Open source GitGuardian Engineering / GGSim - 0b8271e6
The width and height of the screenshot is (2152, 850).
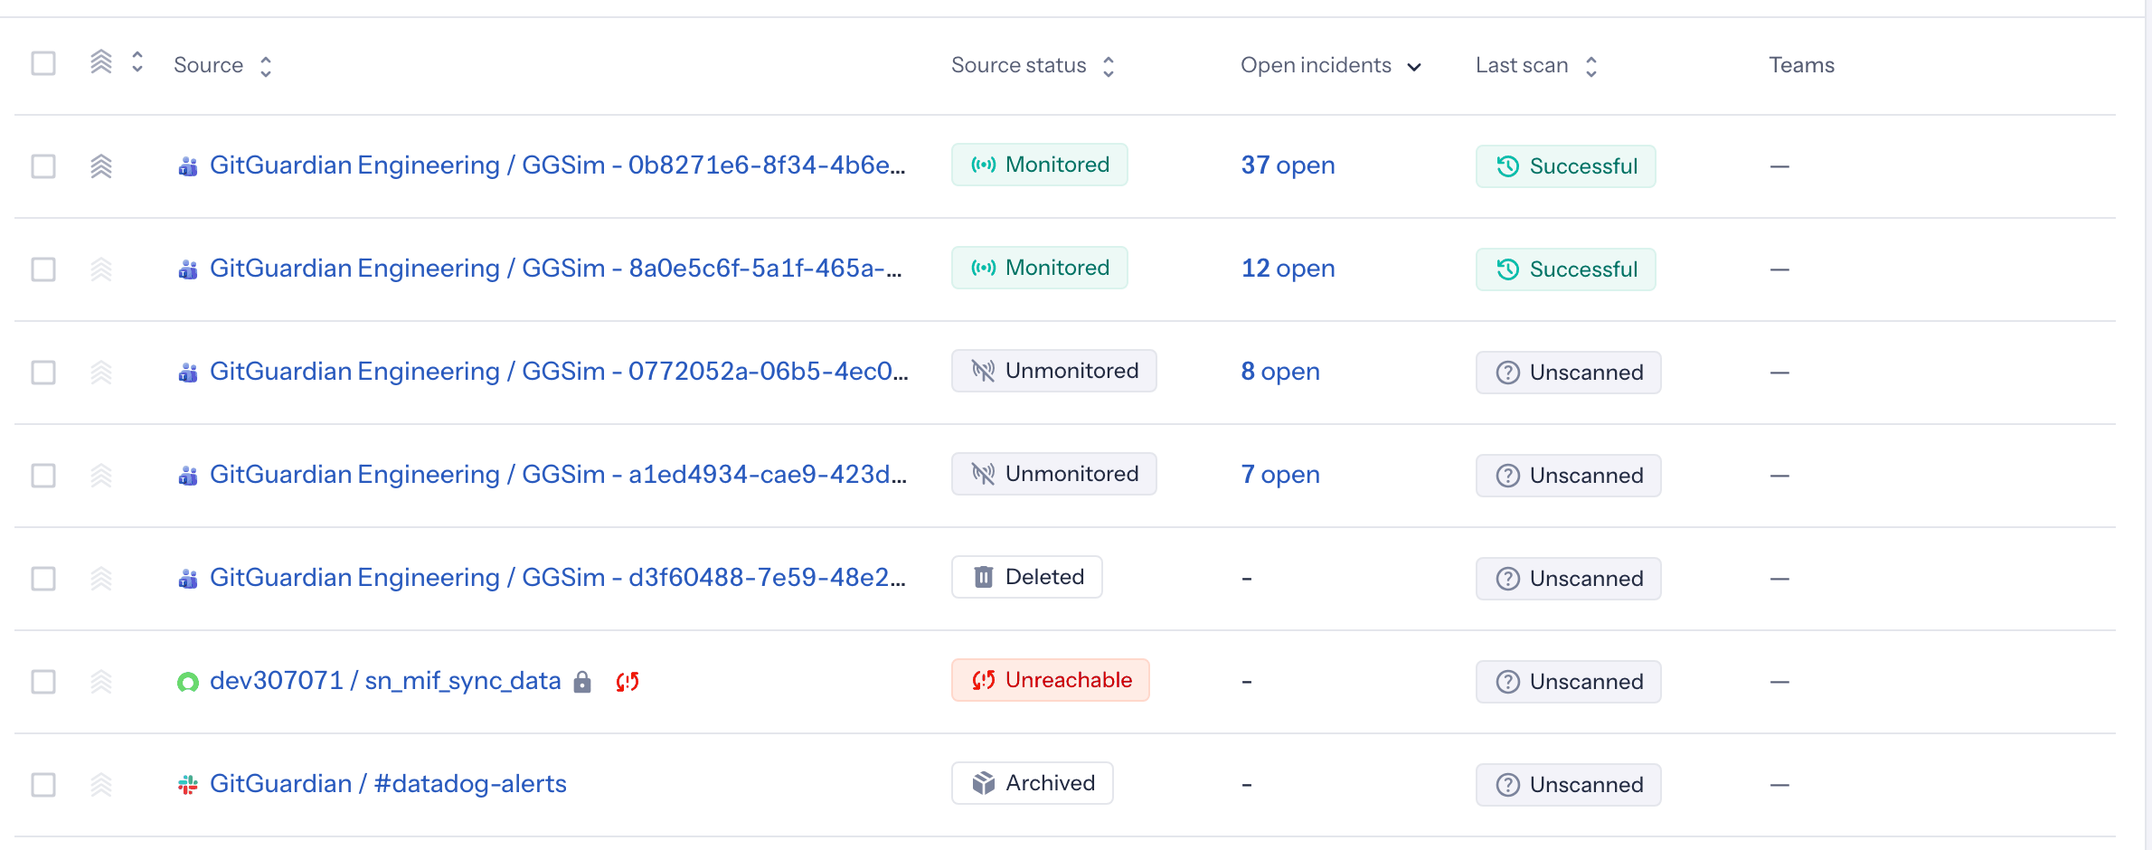[558, 165]
